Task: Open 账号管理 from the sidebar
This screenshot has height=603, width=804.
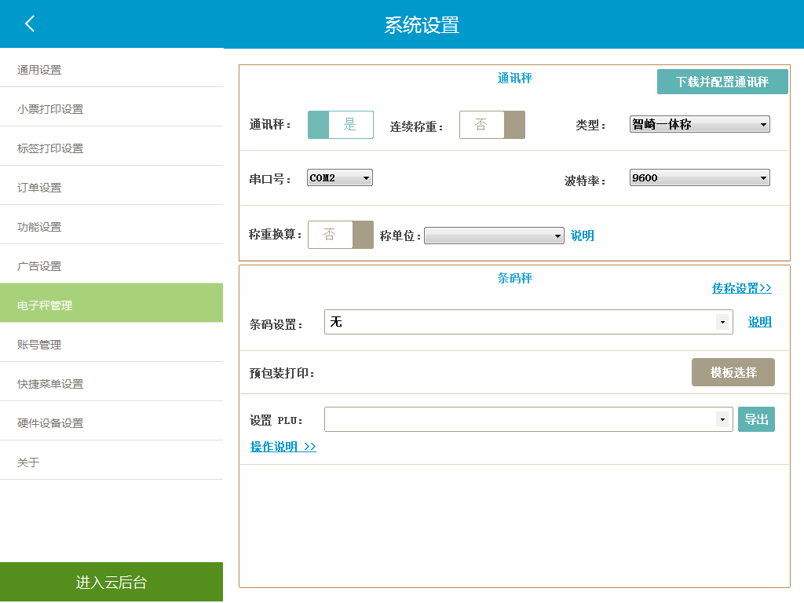Action: (111, 345)
